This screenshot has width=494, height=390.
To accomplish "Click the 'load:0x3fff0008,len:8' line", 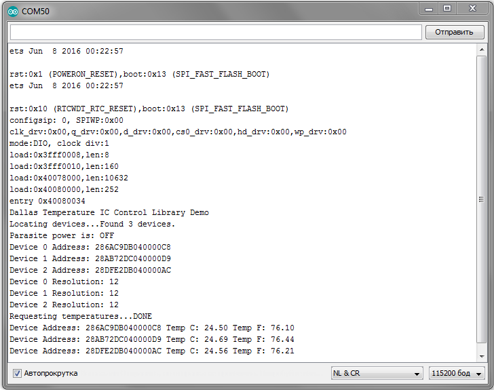I will [59, 155].
